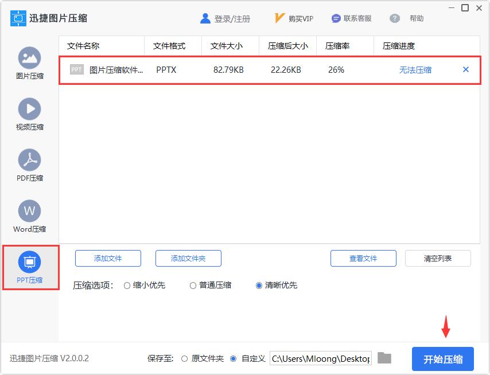
Task: Click the PPTX format cell
Action: pos(166,69)
